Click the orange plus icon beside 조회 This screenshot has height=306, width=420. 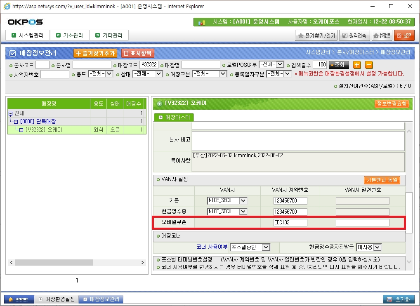357,65
